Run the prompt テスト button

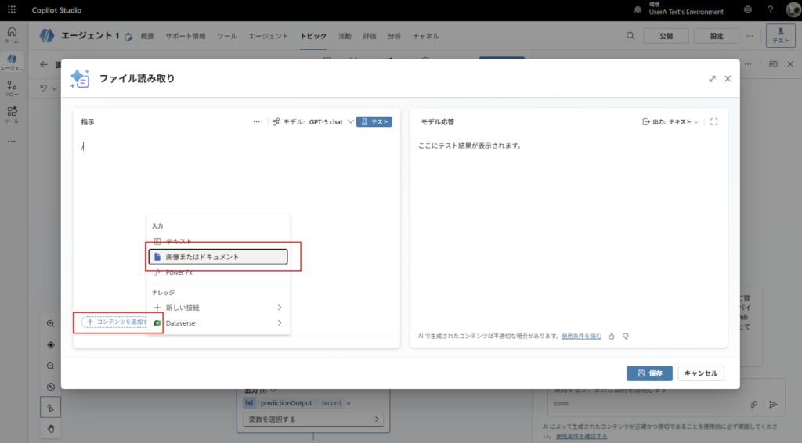click(x=374, y=121)
